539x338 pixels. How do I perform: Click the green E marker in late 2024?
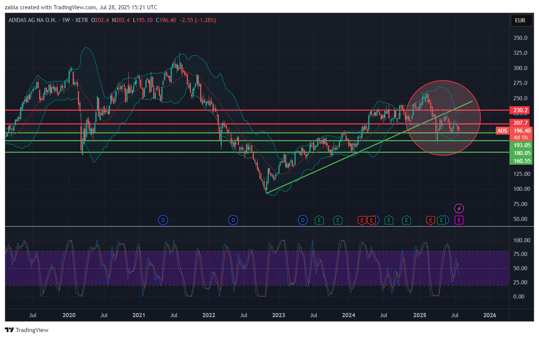coord(406,220)
